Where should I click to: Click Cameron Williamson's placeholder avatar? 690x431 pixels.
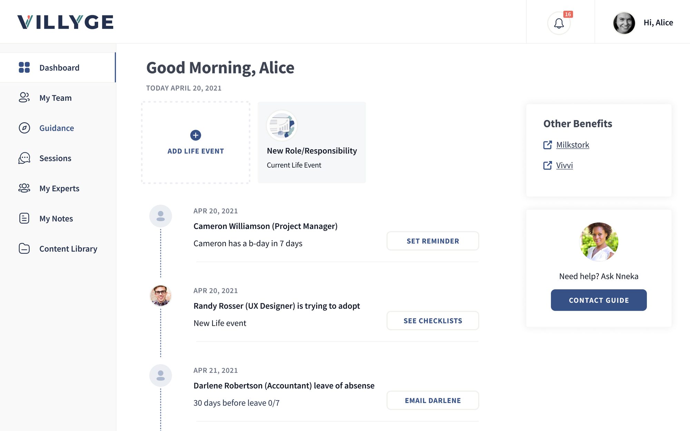160,216
